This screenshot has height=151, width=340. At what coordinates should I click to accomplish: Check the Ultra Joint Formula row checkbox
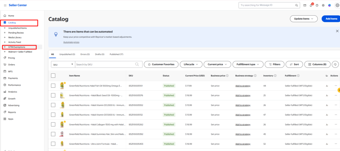53,144
